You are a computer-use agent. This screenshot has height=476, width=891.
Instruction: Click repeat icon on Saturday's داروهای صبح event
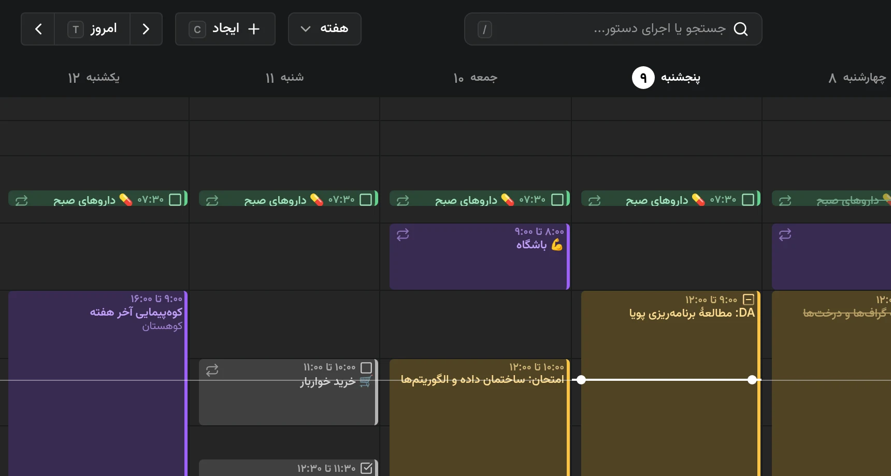212,200
